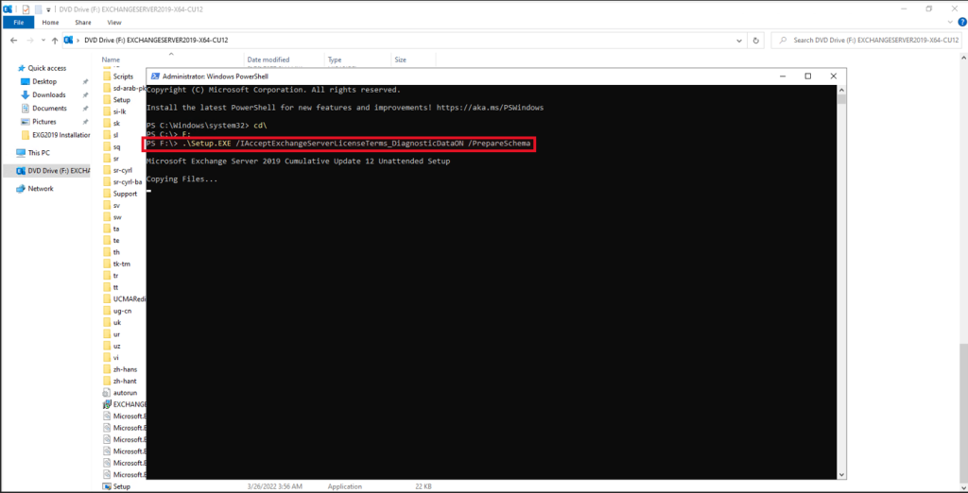This screenshot has width=968, height=493.
Task: Select the zh-hans folder
Action: [124, 369]
